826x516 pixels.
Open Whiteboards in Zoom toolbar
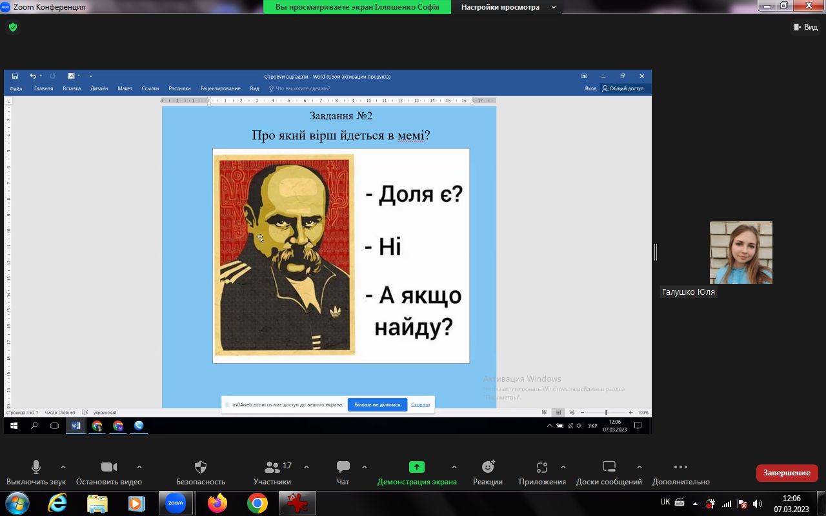[x=609, y=473]
